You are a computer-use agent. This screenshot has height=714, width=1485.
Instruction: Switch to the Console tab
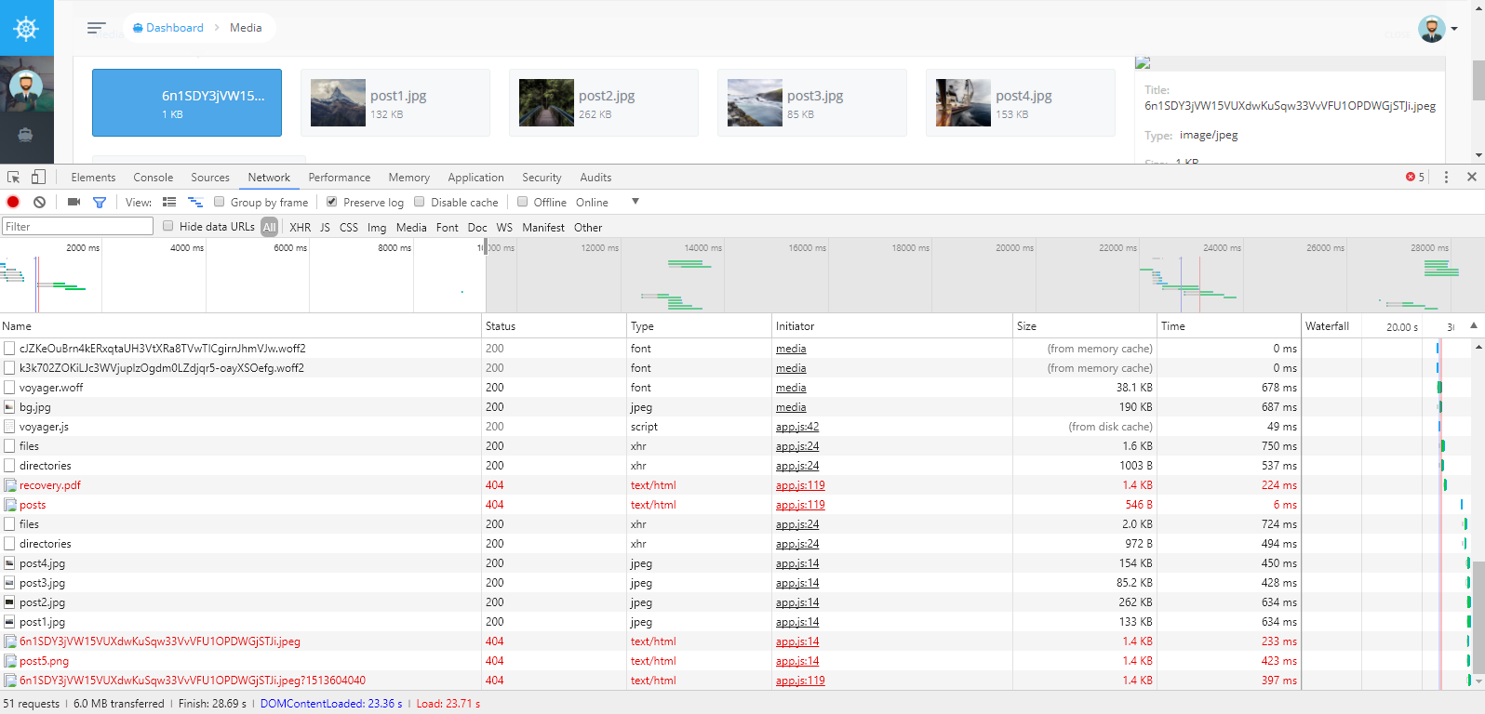tap(154, 178)
